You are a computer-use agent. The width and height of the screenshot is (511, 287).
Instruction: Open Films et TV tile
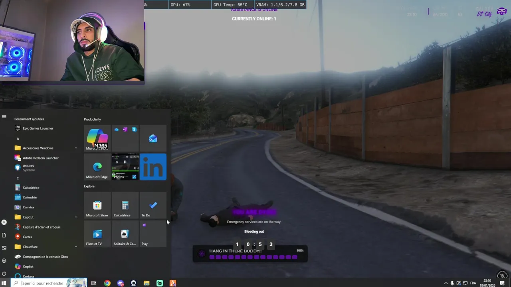click(x=97, y=234)
